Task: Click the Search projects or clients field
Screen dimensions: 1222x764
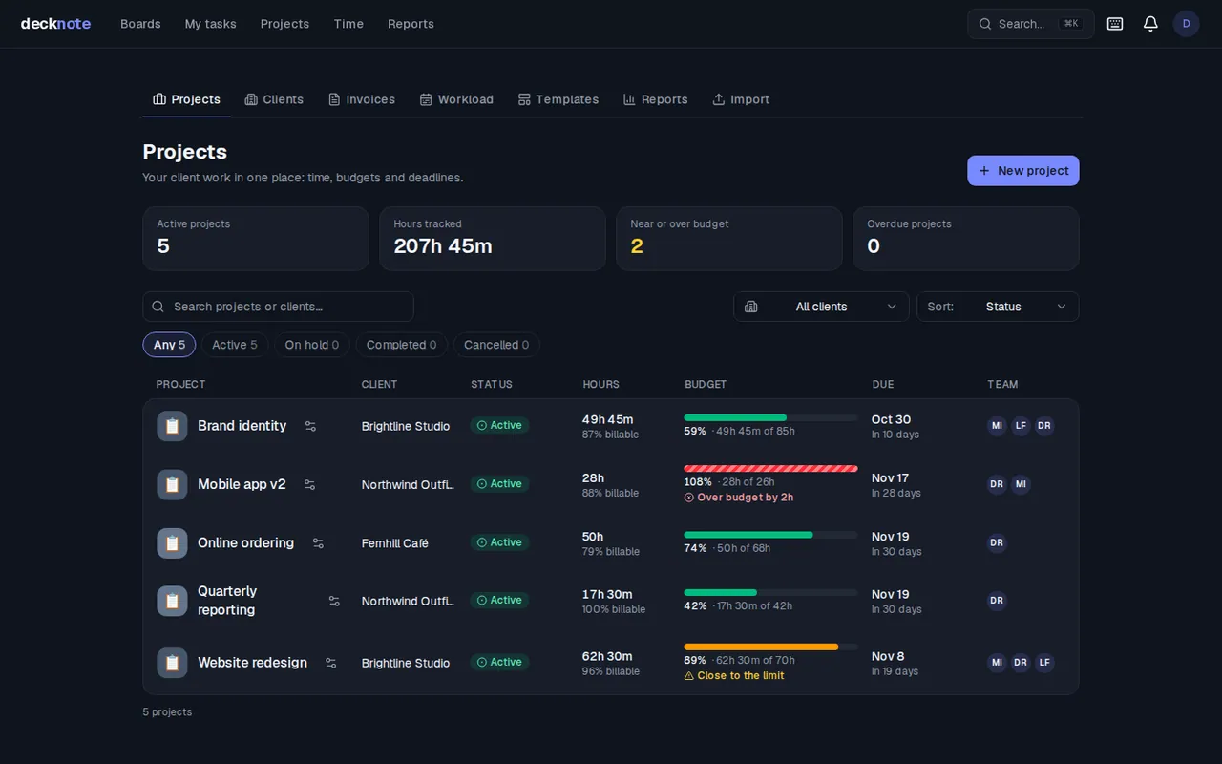Action: pyautogui.click(x=278, y=307)
